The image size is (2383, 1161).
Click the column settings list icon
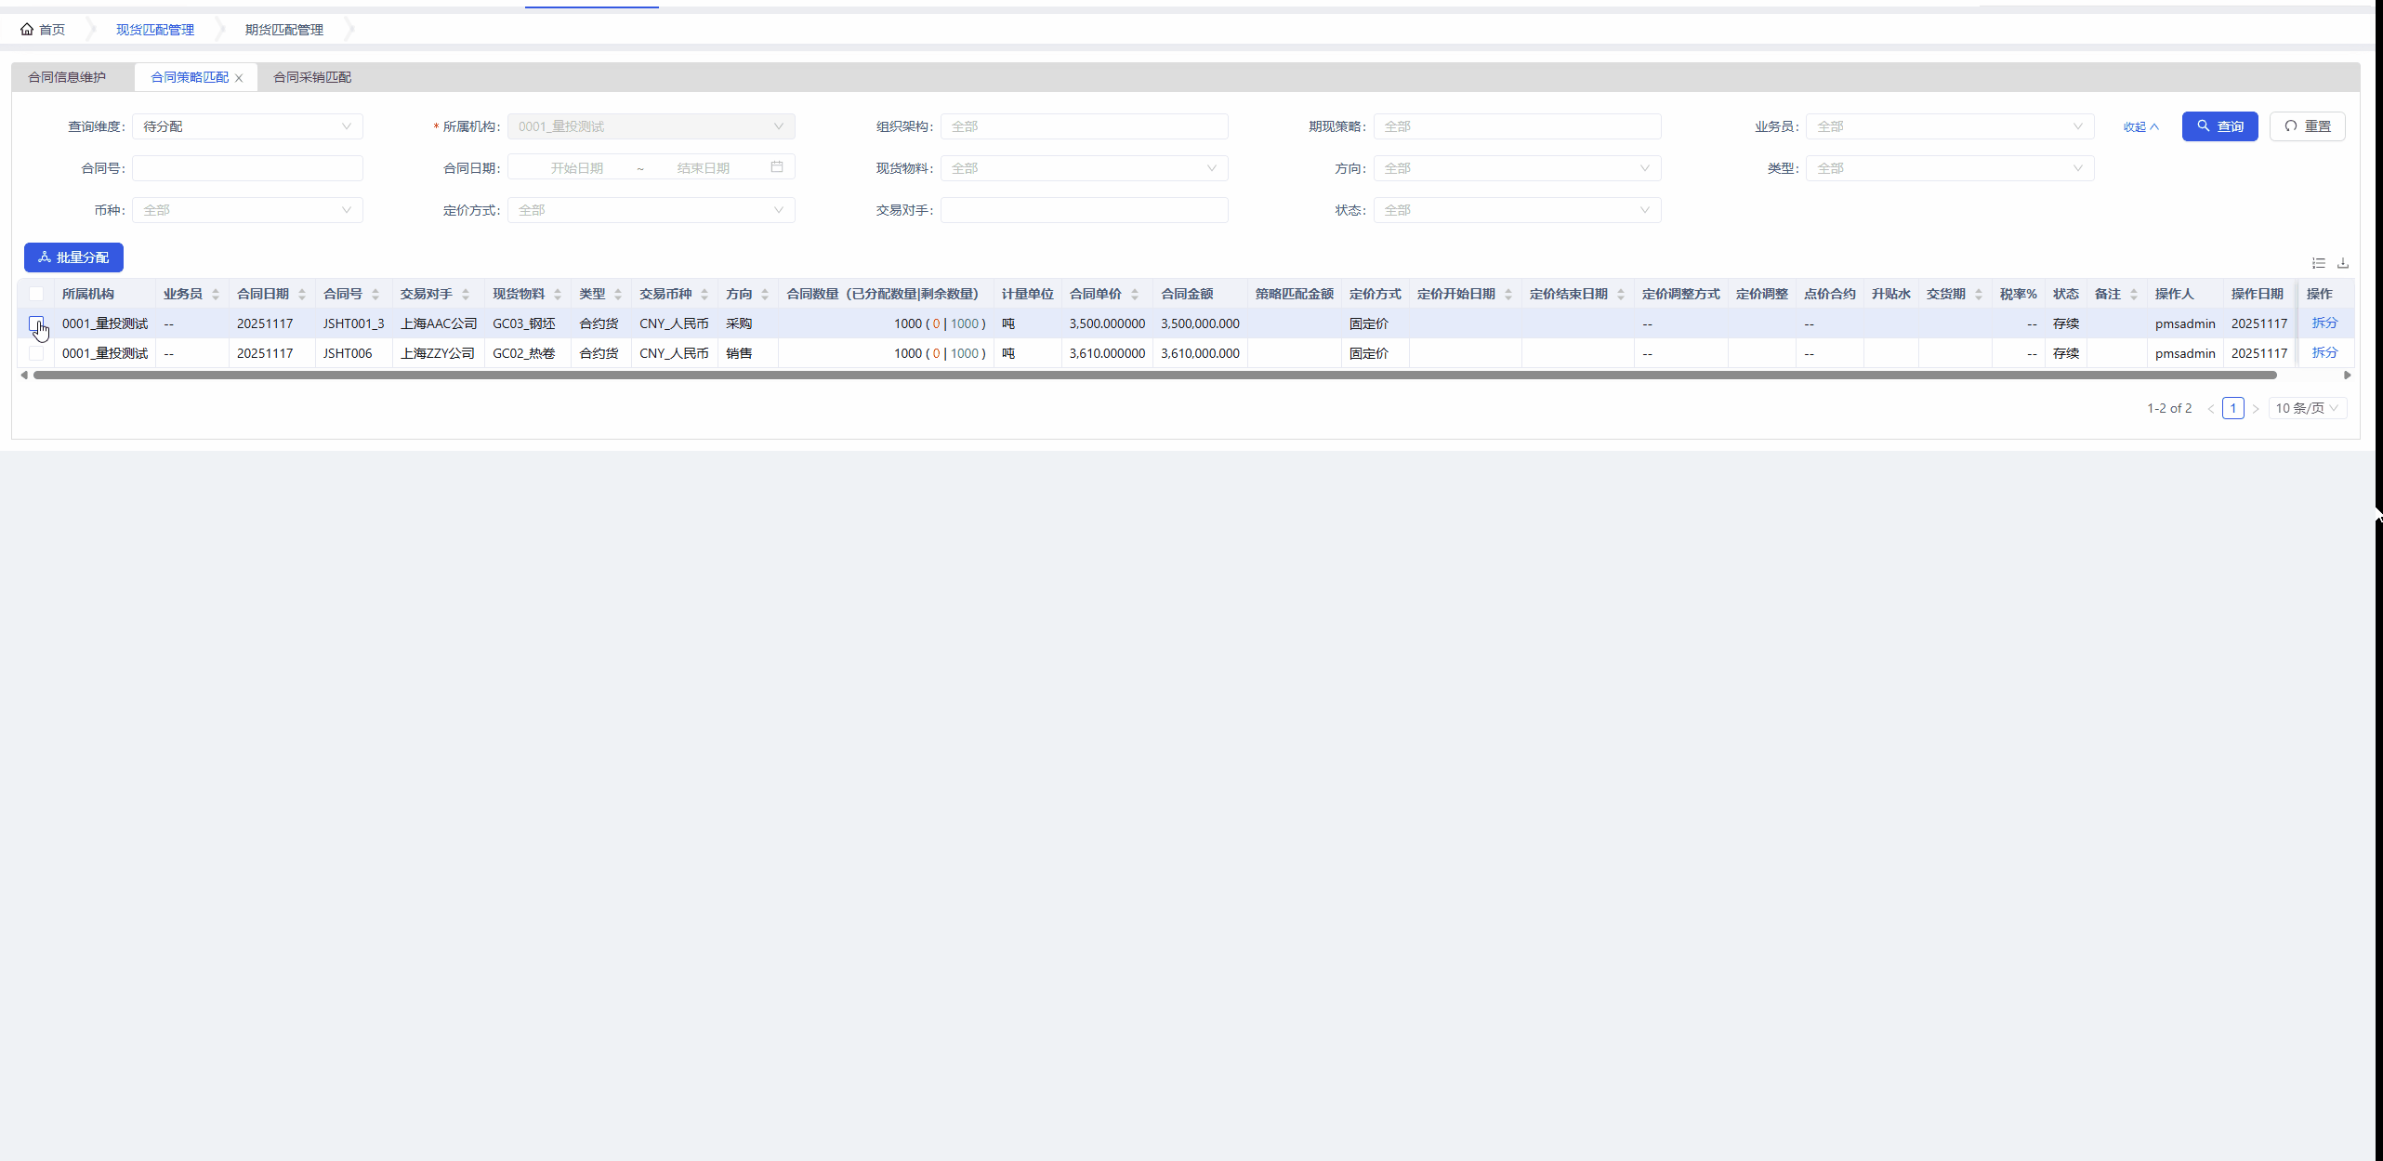coord(2319,264)
